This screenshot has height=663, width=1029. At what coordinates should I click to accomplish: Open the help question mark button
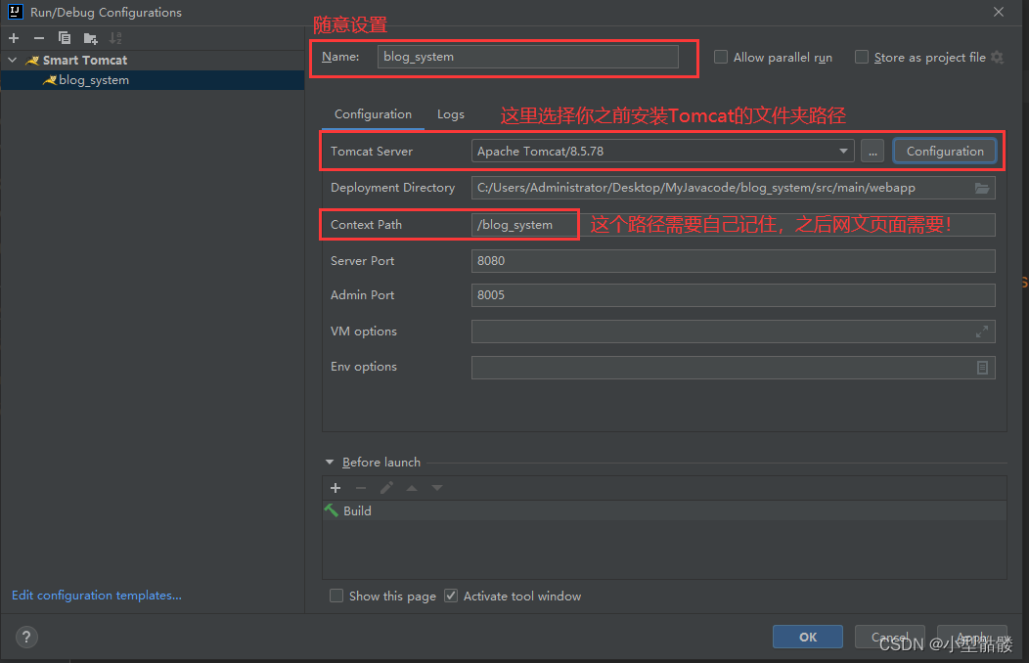coord(26,637)
